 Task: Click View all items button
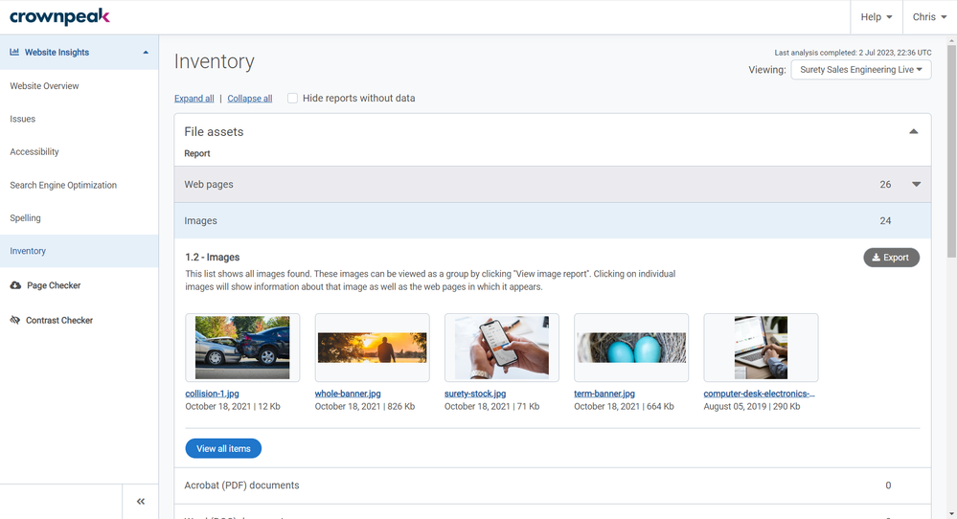223,448
